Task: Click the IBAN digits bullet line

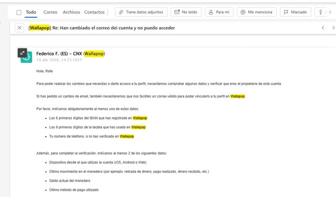Action: 98,118
